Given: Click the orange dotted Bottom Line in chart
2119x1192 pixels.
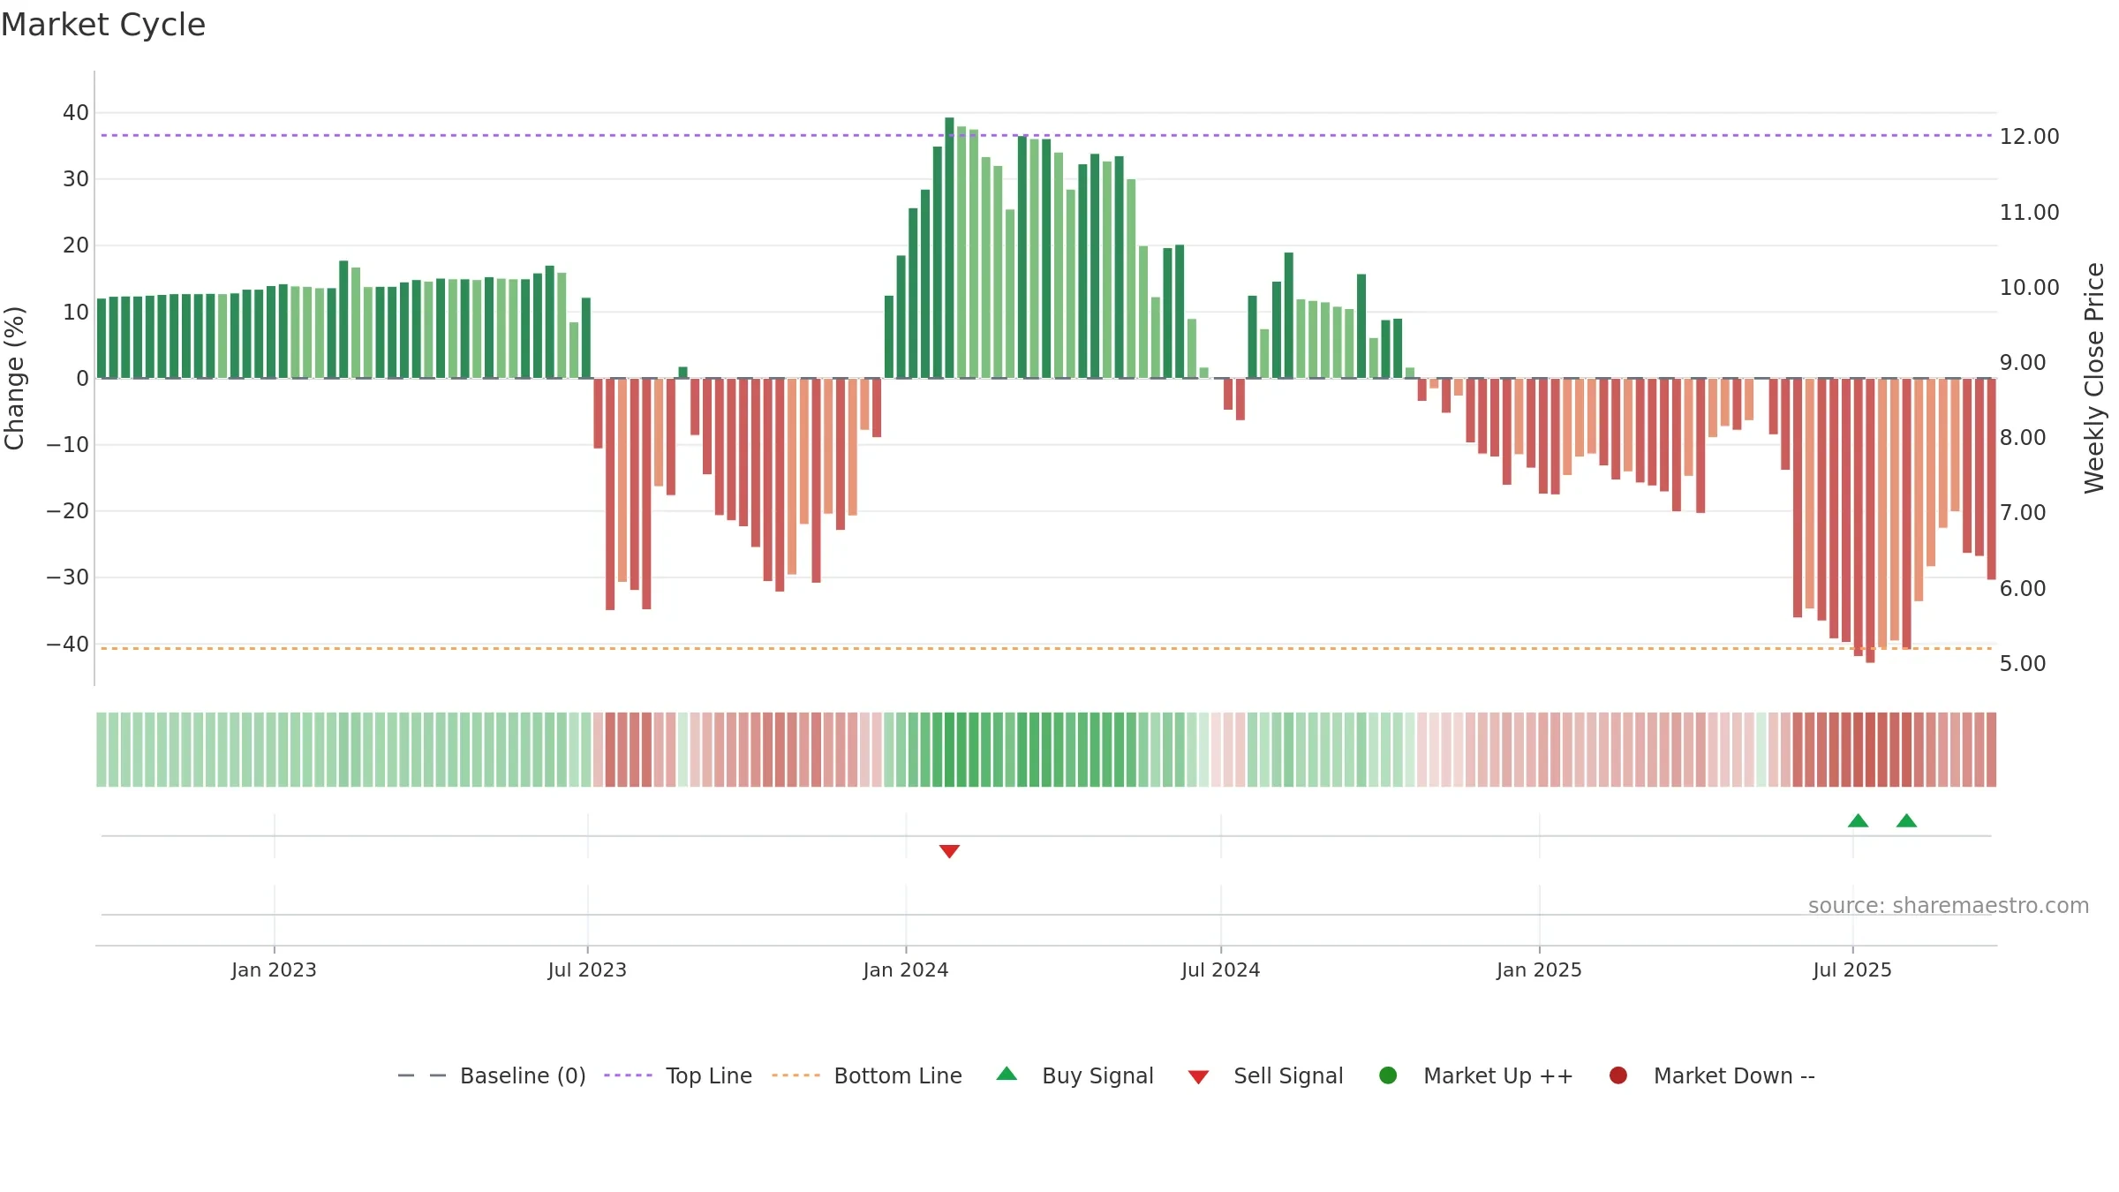Looking at the screenshot, I should click(x=1046, y=648).
